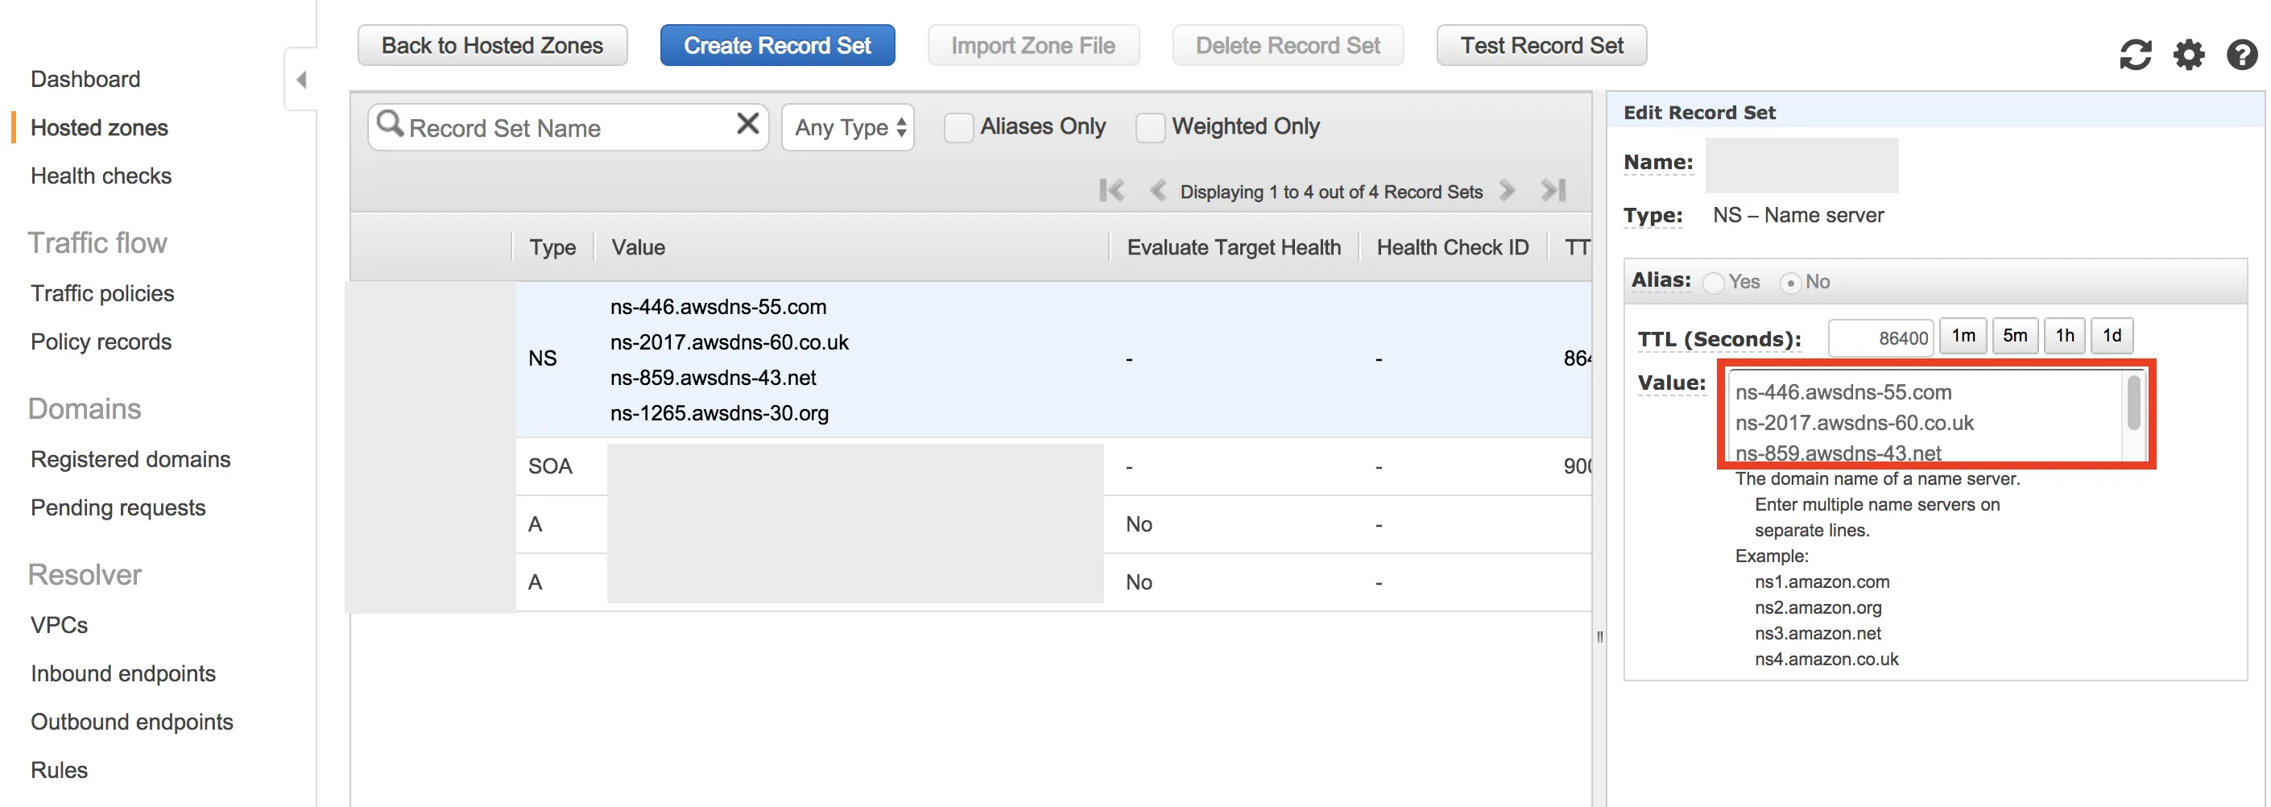Jump to last page of record sets
Viewport: 2271px width, 807px height.
click(1553, 191)
